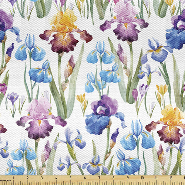The image size is (185, 185).
Task: Click the number 9 on the ruler
Action: pos(128,178)
